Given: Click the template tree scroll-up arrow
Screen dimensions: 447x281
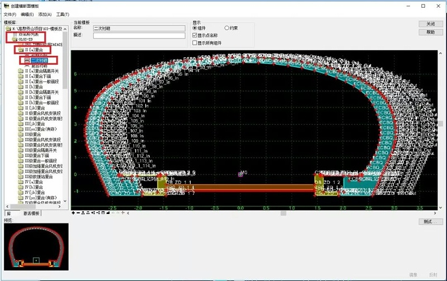Looking at the screenshot, I should (x=65, y=29).
